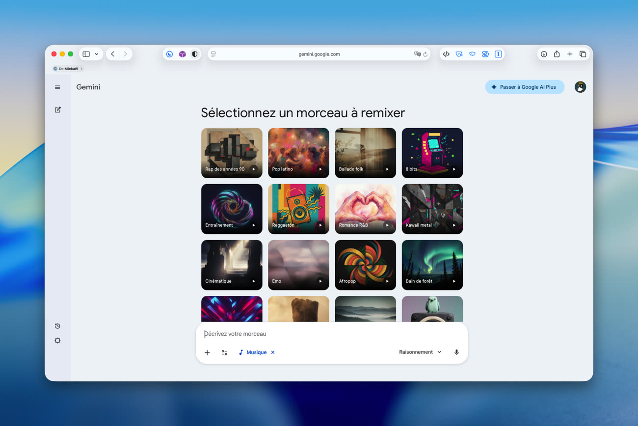
Task: Click the Safari downloads icon
Action: click(x=544, y=54)
